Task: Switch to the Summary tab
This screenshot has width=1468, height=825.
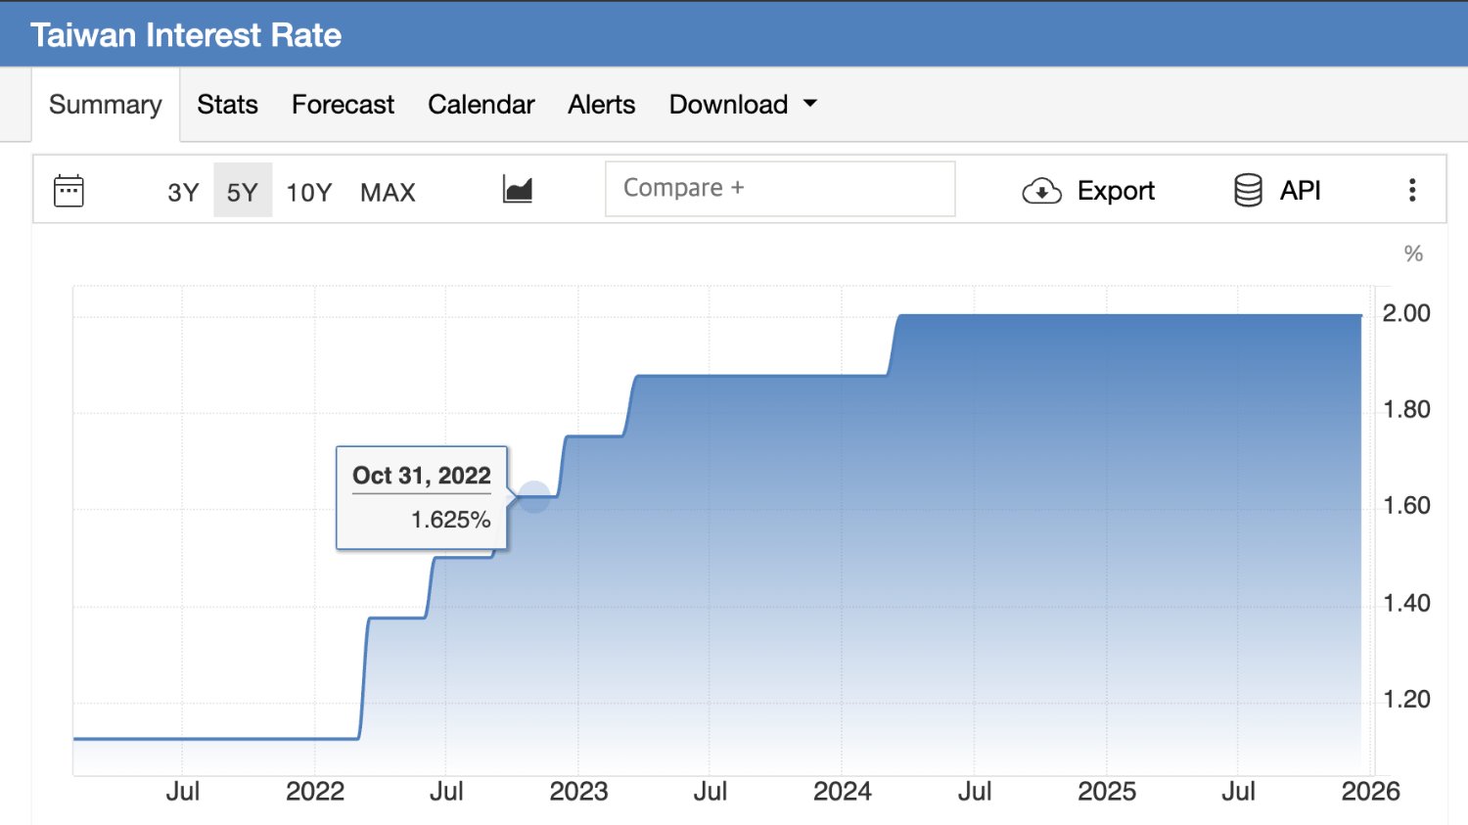Action: [106, 105]
